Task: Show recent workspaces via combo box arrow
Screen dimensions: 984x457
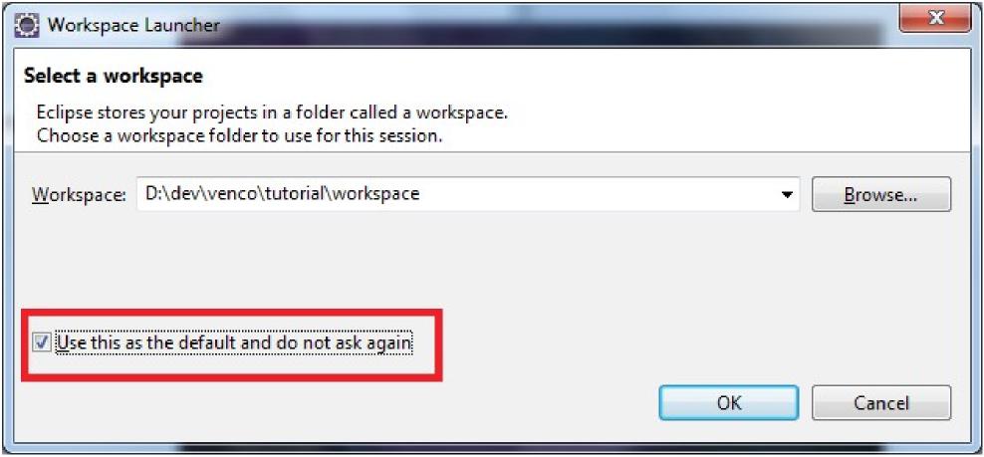Action: pyautogui.click(x=788, y=195)
